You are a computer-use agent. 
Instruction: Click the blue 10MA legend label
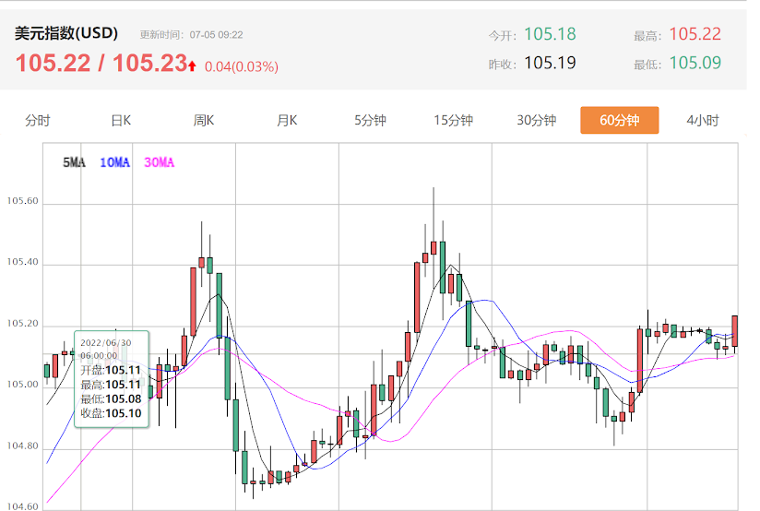[115, 162]
